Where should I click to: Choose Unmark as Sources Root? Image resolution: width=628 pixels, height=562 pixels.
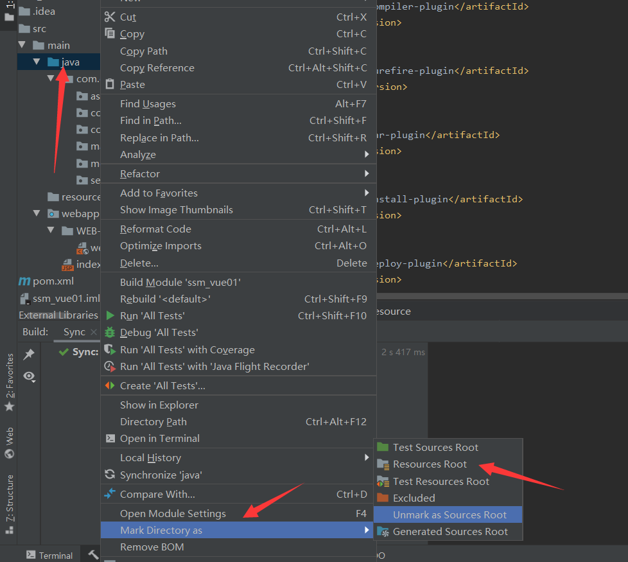(x=448, y=514)
